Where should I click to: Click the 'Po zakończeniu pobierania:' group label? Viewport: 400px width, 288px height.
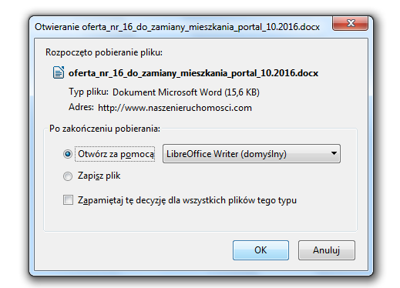coord(105,129)
